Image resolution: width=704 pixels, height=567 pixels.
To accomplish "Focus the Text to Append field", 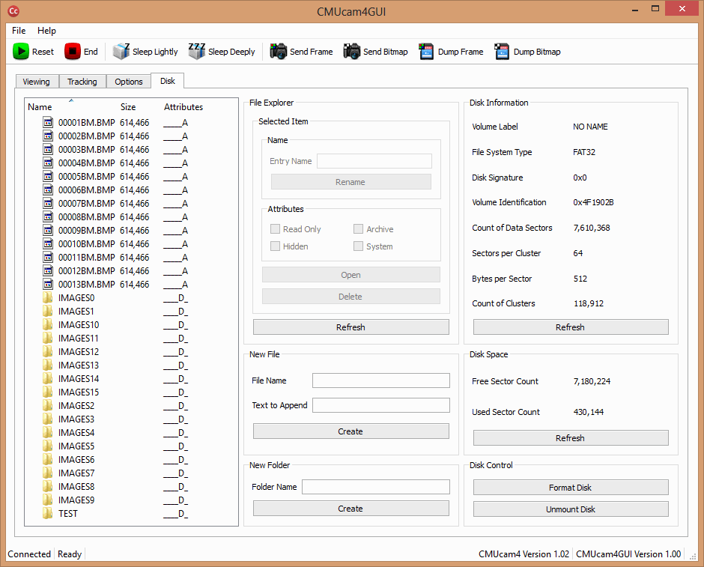I will pos(381,405).
